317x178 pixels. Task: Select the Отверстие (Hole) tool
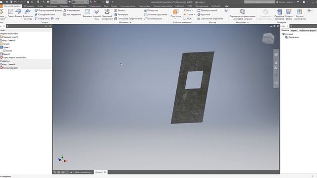pyautogui.click(x=151, y=10)
